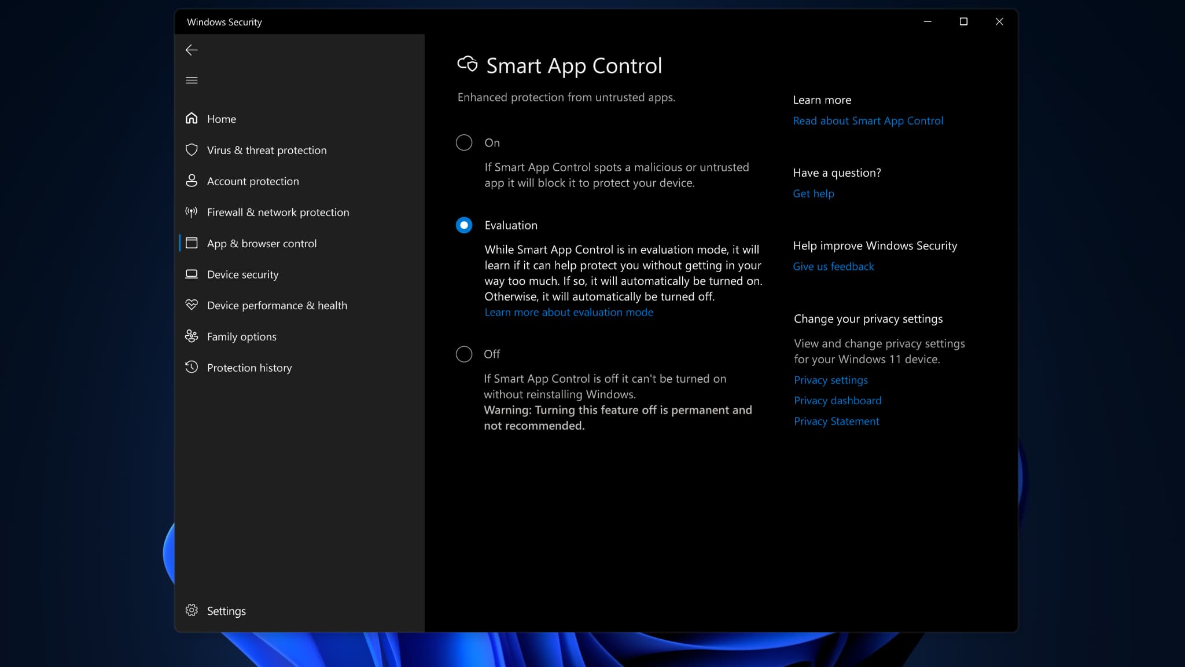Open Learn more about evaluation mode
Screen dimensions: 1185x667
click(x=569, y=312)
